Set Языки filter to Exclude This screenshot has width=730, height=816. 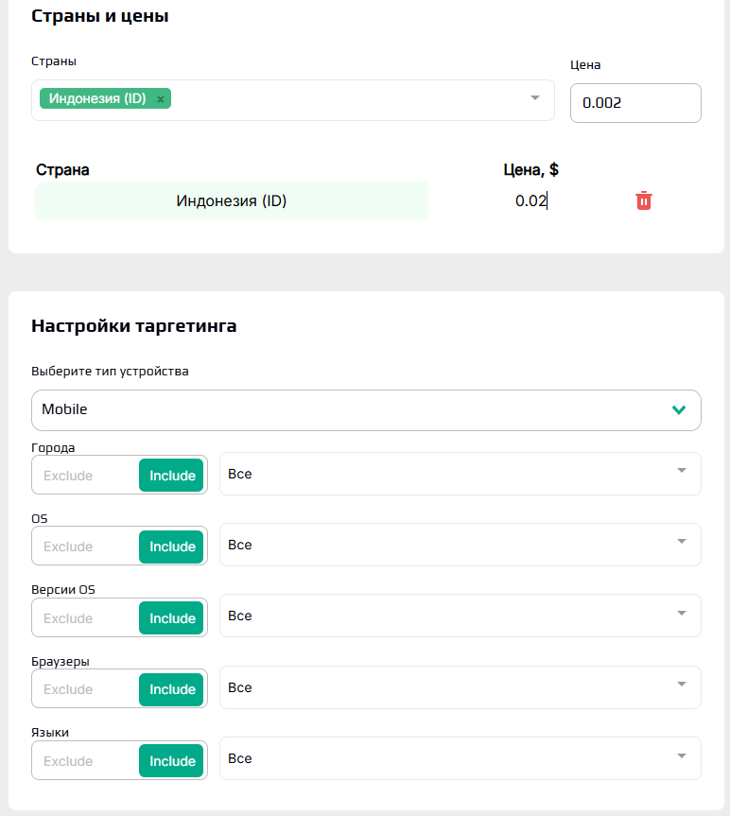tap(68, 761)
